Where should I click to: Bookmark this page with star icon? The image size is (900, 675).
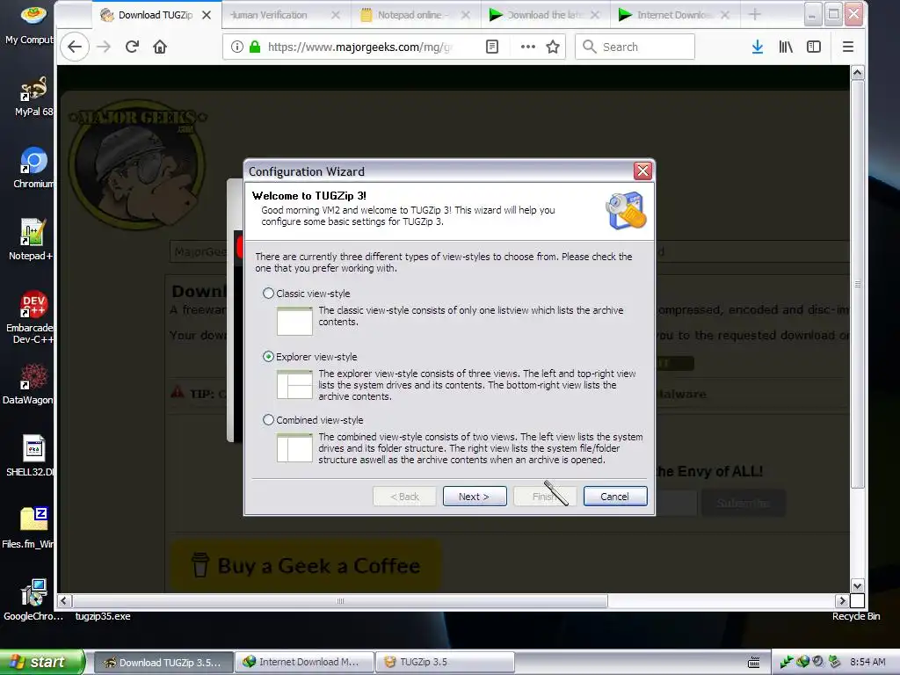pyautogui.click(x=553, y=47)
